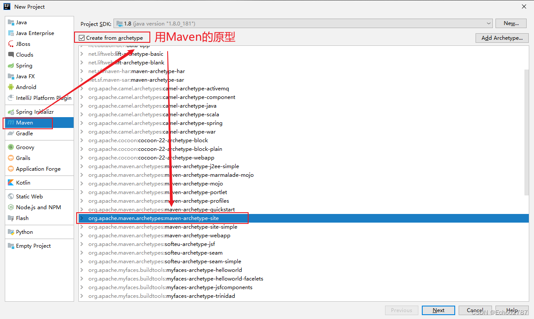Click the New... SDK button
This screenshot has height=319, width=534.
[511, 23]
